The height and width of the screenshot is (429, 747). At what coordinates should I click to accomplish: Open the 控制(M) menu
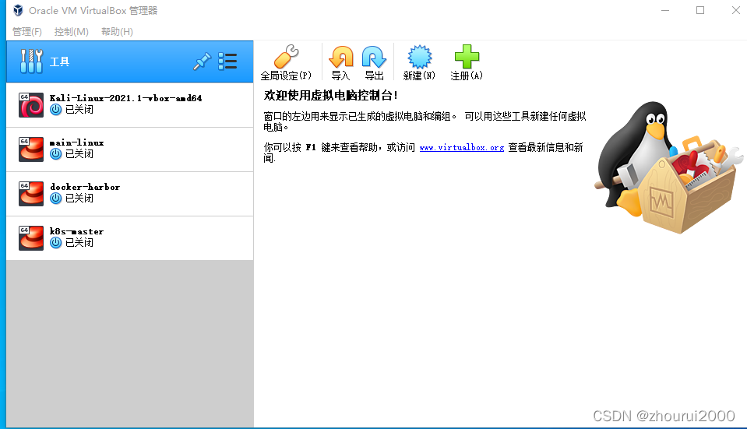coord(72,31)
